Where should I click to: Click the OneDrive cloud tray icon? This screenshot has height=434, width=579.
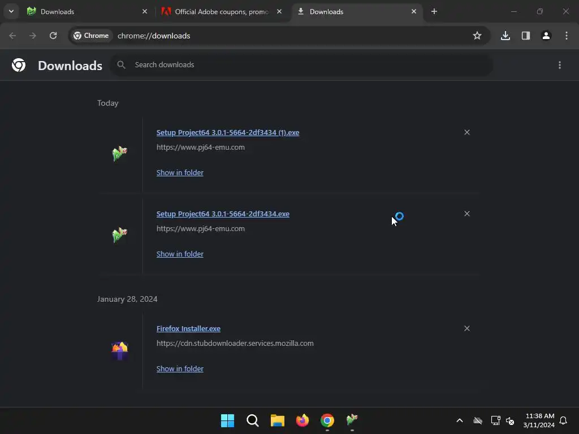[478, 420]
